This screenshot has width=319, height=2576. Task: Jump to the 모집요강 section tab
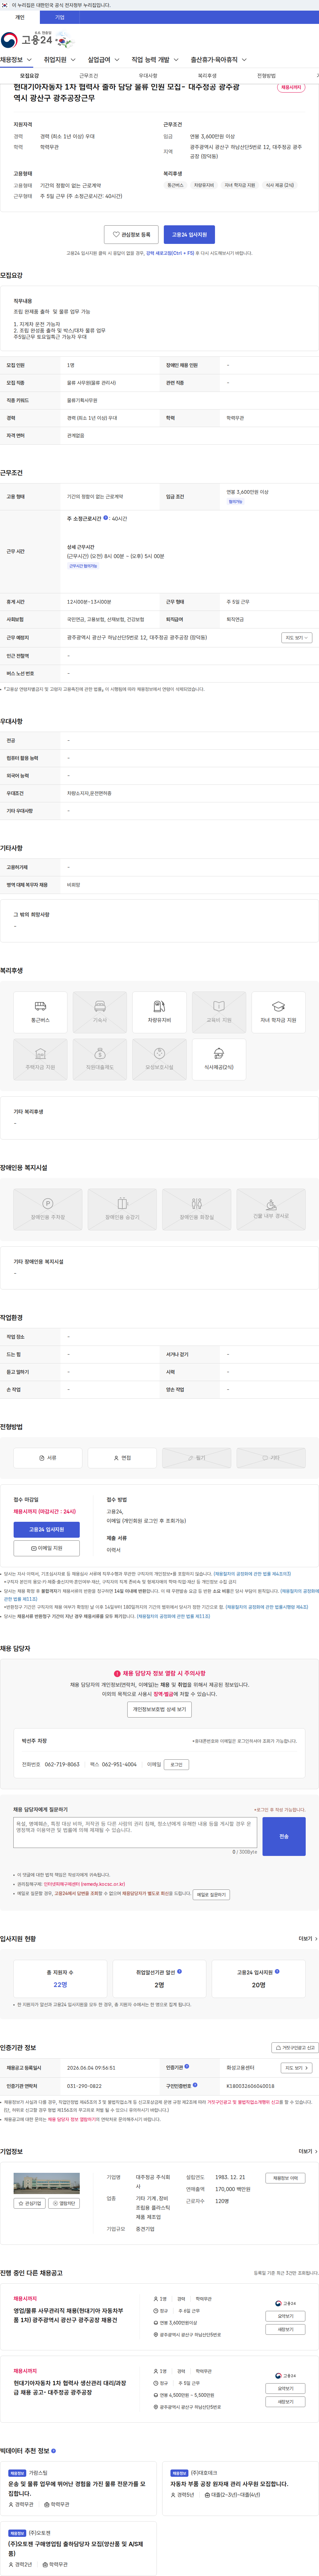click(30, 76)
